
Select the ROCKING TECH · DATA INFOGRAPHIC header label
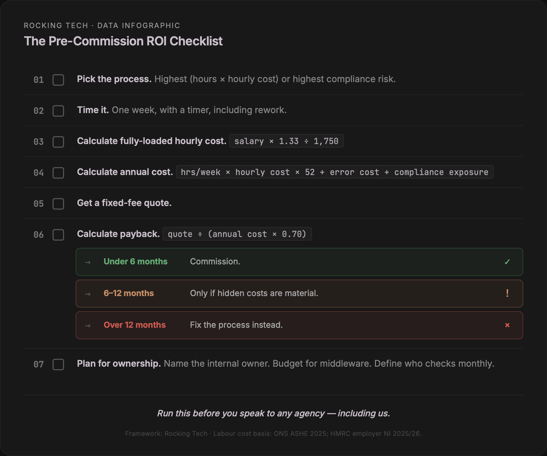(x=102, y=25)
